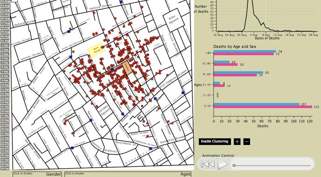
Task: Click the "Deaths by Age and Sex" chart title
Action: 235,46
